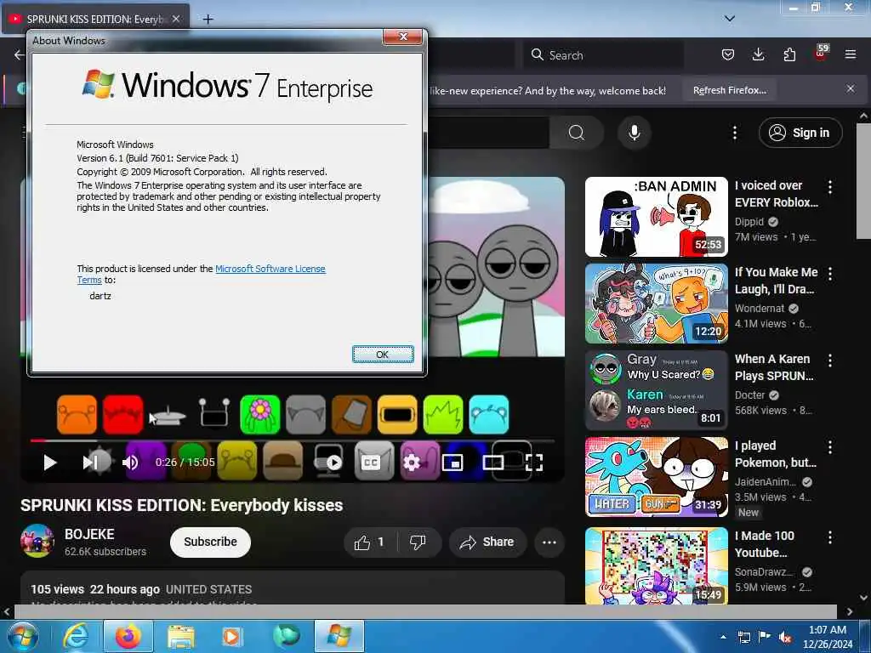871x653 pixels.
Task: Click extension icon with 59 badge
Action: point(821,54)
